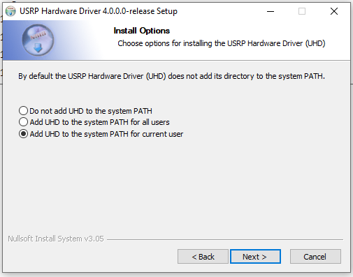This screenshot has width=353, height=277.
Task: Click Next to continue setup
Action: (x=255, y=257)
